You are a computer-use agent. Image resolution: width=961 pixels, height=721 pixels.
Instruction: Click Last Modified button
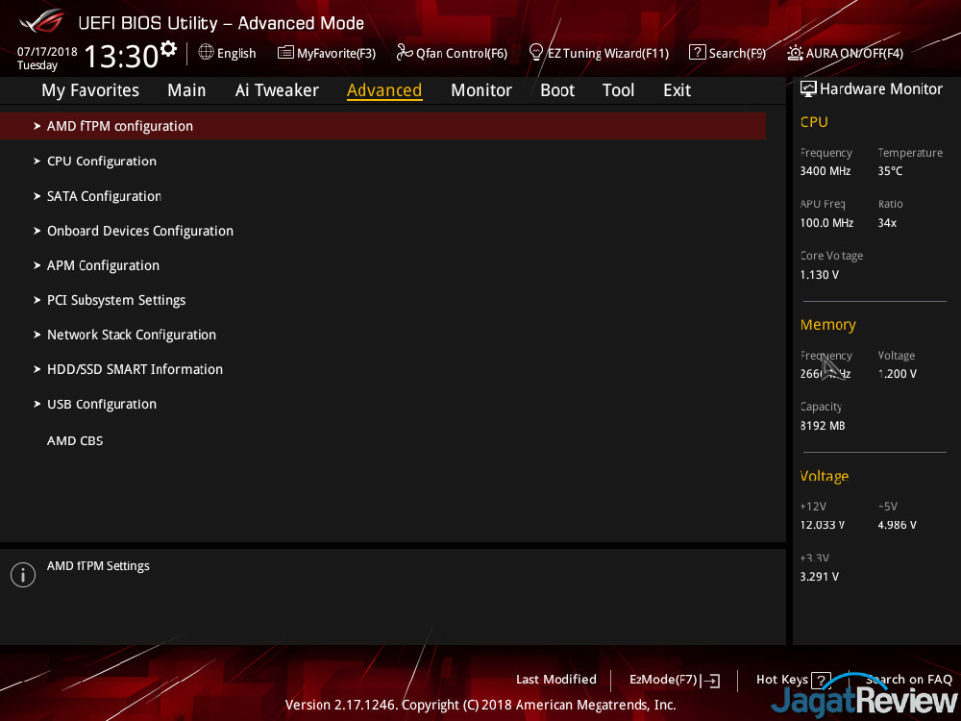coord(555,680)
